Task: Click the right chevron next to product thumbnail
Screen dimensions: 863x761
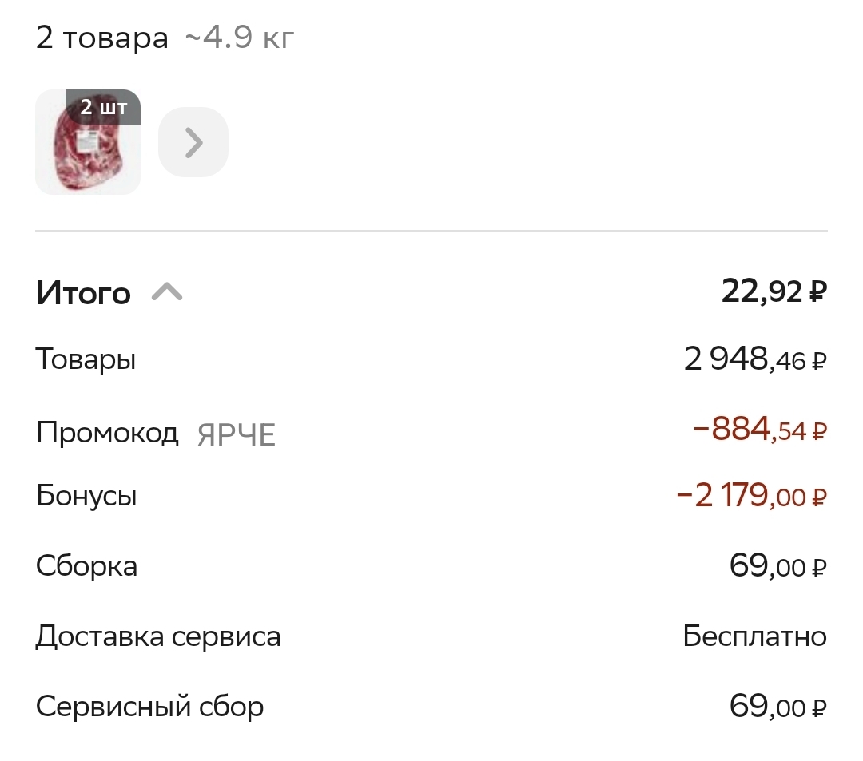Action: [x=193, y=142]
